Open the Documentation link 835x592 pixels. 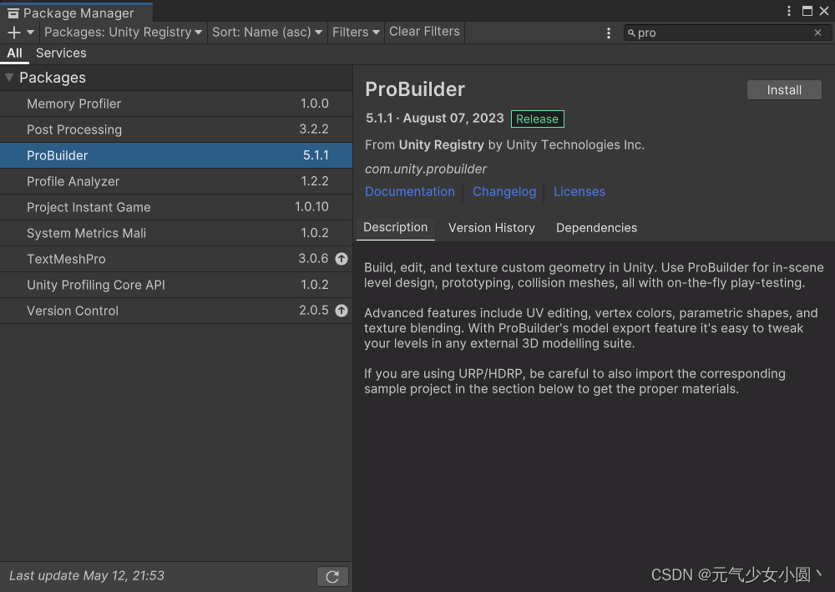(410, 192)
